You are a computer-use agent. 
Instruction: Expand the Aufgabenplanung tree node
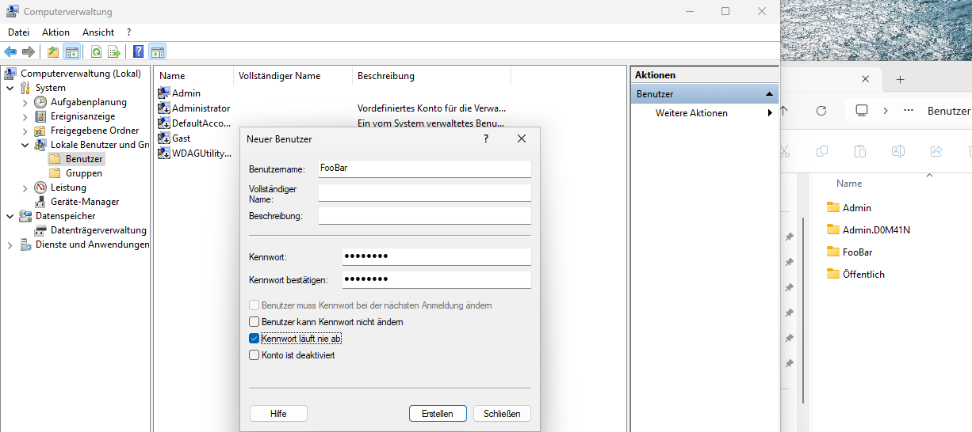[x=25, y=102]
